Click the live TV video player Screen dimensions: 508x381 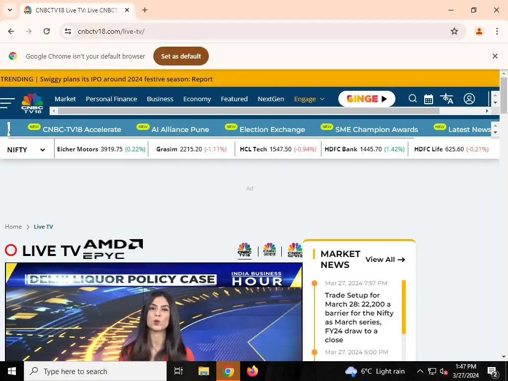(154, 312)
